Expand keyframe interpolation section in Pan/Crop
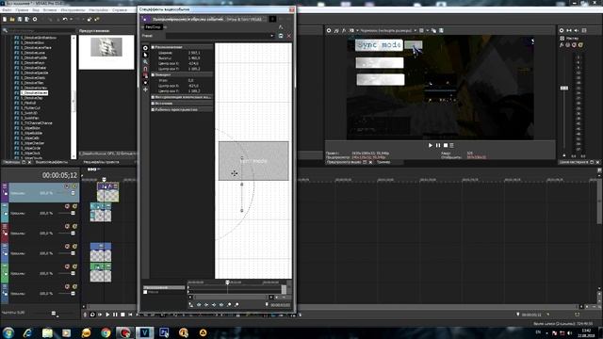The image size is (603, 339). (153, 97)
